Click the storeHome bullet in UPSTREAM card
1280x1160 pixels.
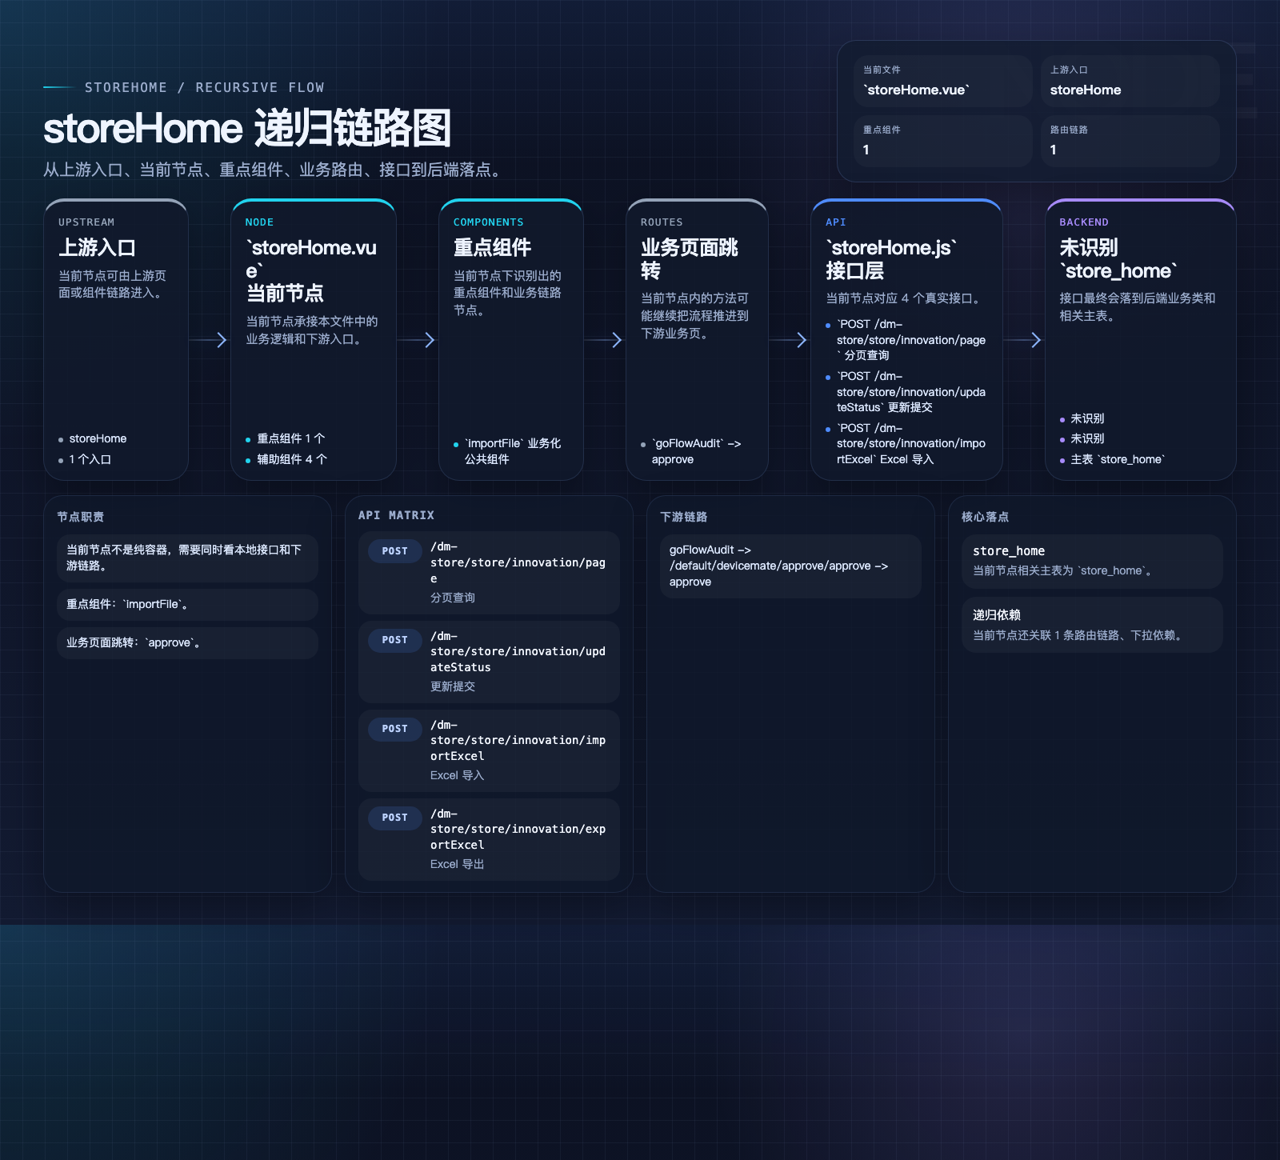(98, 438)
